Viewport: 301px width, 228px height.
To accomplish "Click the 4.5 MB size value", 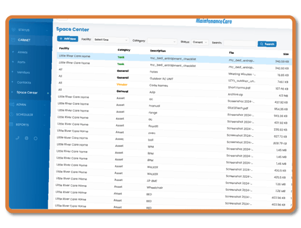I will click(283, 95).
